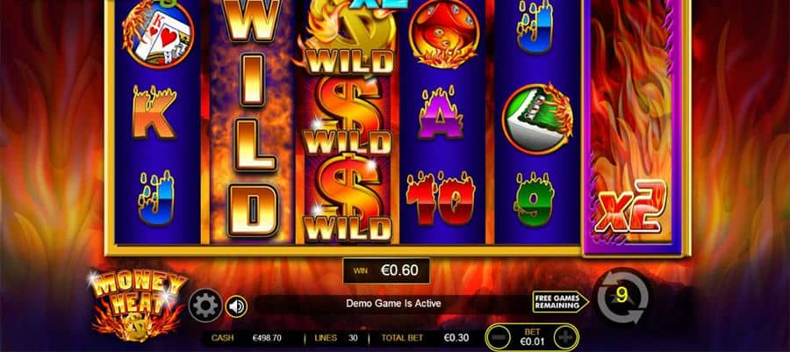Image resolution: width=790 pixels, height=352 pixels.
Task: Click the red flaming 10 symbol
Action: pos(442,198)
